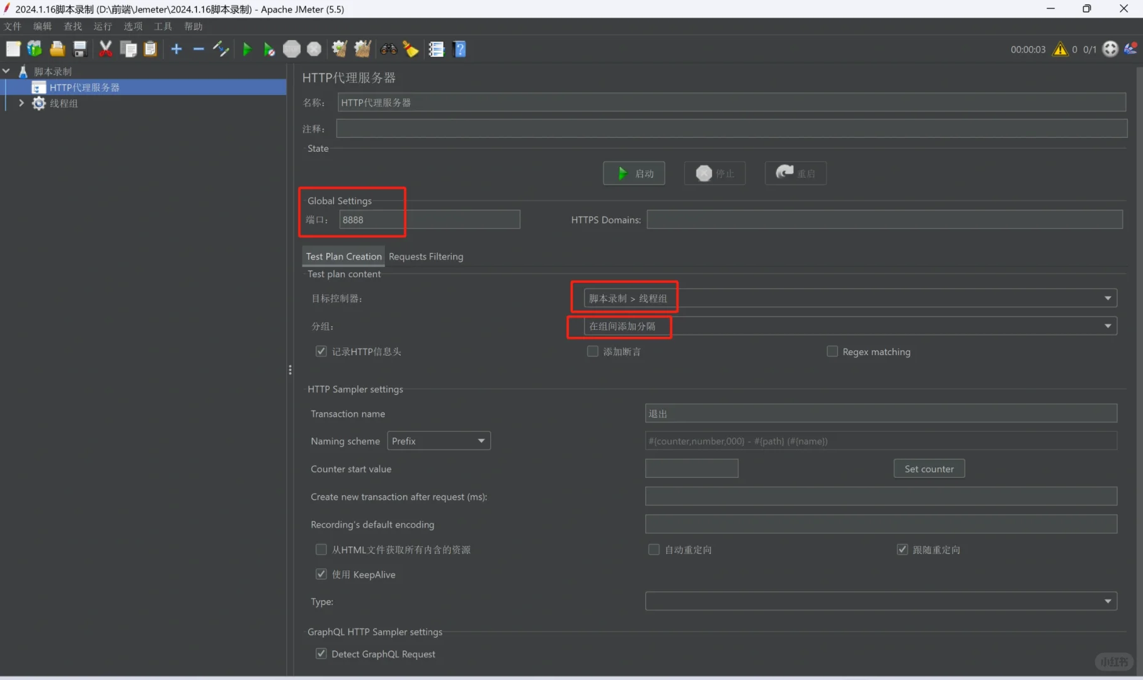Click the Paste clipboard icon

[151, 49]
